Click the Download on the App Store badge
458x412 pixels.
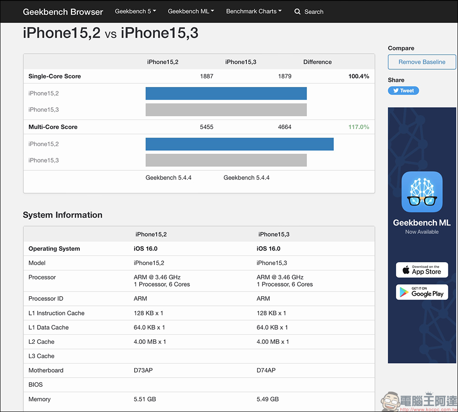coord(422,270)
